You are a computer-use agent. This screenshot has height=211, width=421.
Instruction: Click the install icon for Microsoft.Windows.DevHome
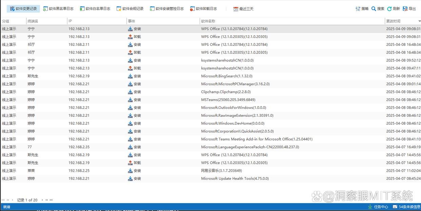pyautogui.click(x=130, y=123)
